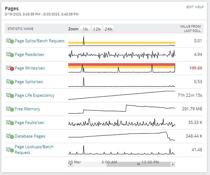This screenshot has width=210, height=175.
Task: Open the EDIT link for Pages
Action: click(x=190, y=7)
